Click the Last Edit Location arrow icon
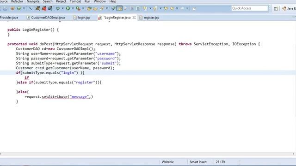The width and height of the screenshot is (296, 166). (166, 8)
